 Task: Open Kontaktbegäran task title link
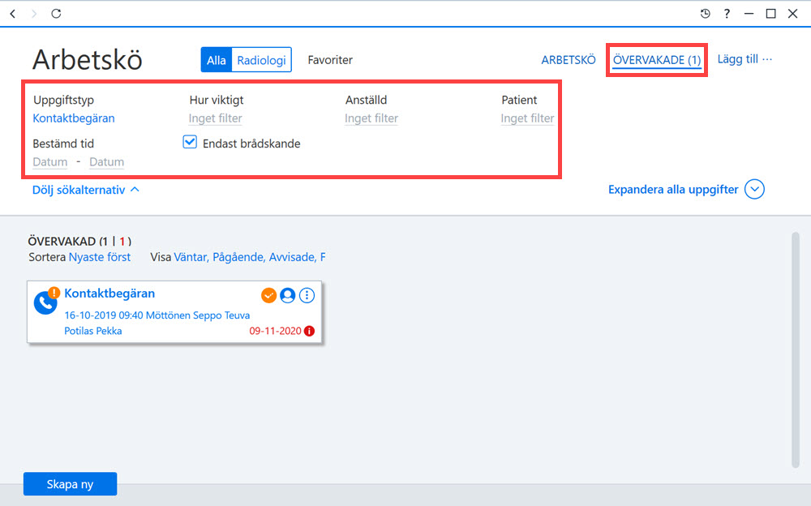[x=109, y=294]
